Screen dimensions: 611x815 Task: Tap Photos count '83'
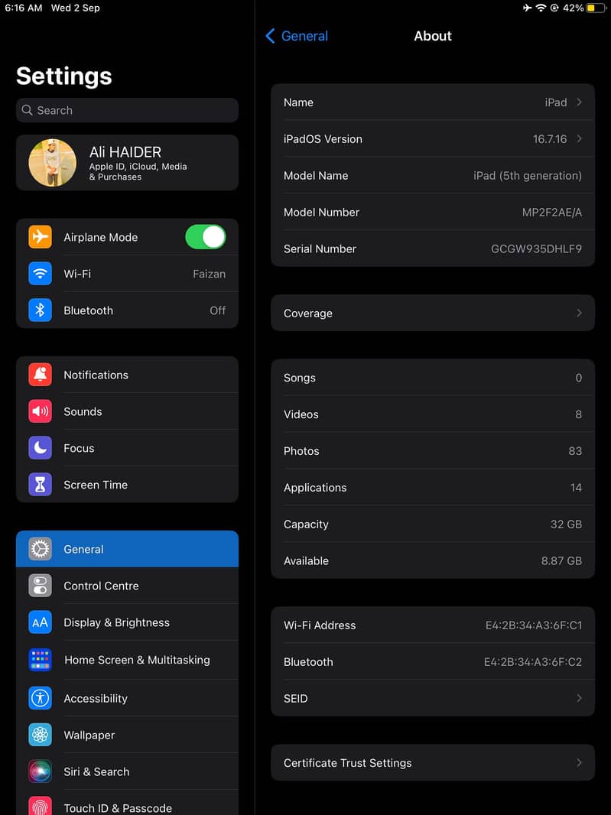coord(575,451)
